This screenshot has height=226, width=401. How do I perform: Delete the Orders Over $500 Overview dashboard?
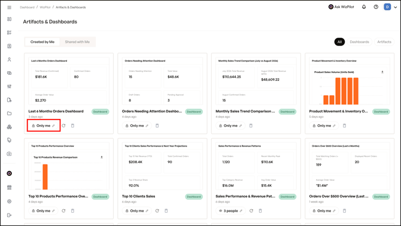coord(345,210)
